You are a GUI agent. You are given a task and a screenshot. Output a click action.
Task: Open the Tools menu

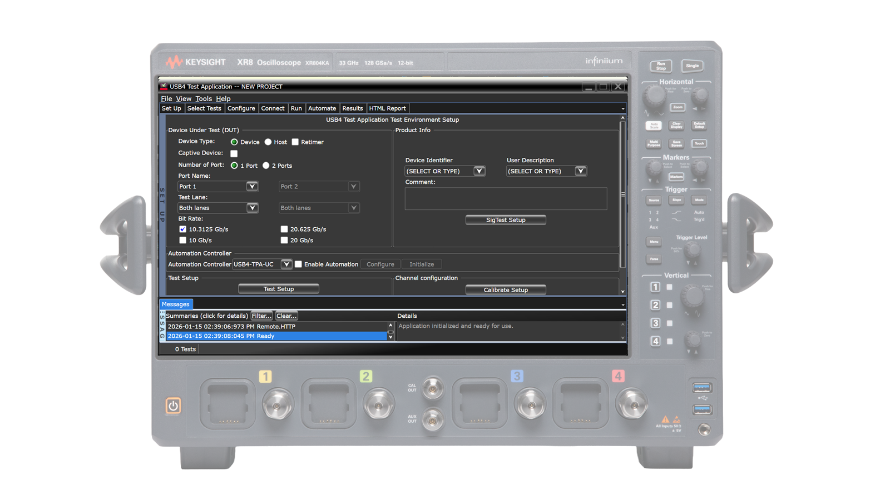(204, 99)
